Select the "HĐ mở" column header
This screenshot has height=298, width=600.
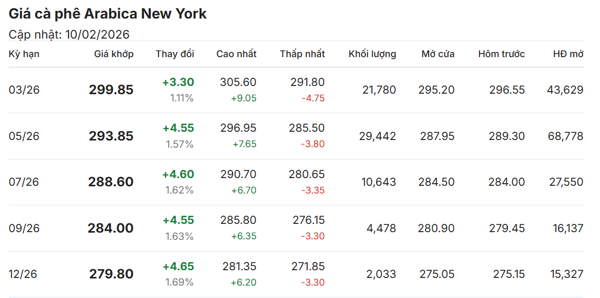[568, 54]
